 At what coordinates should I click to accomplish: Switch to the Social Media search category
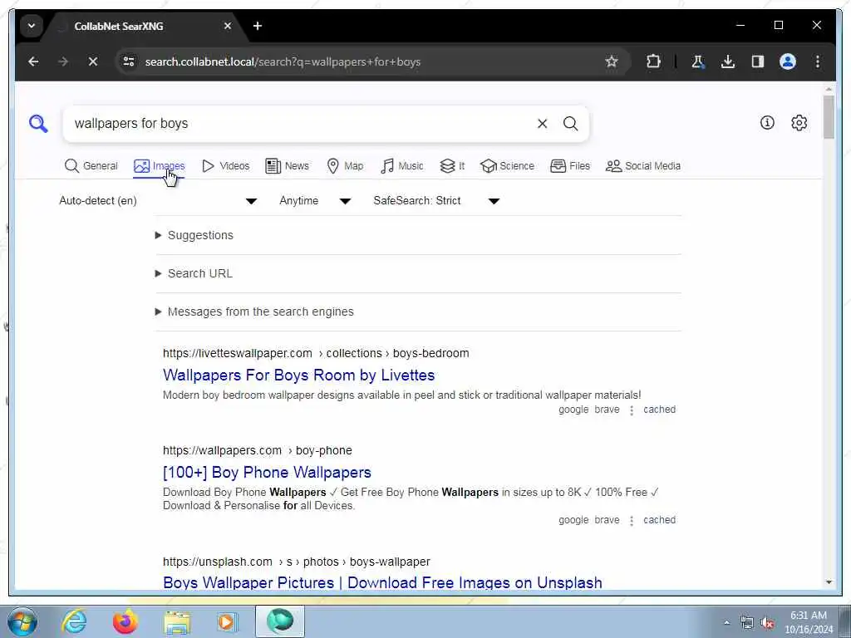tap(643, 166)
